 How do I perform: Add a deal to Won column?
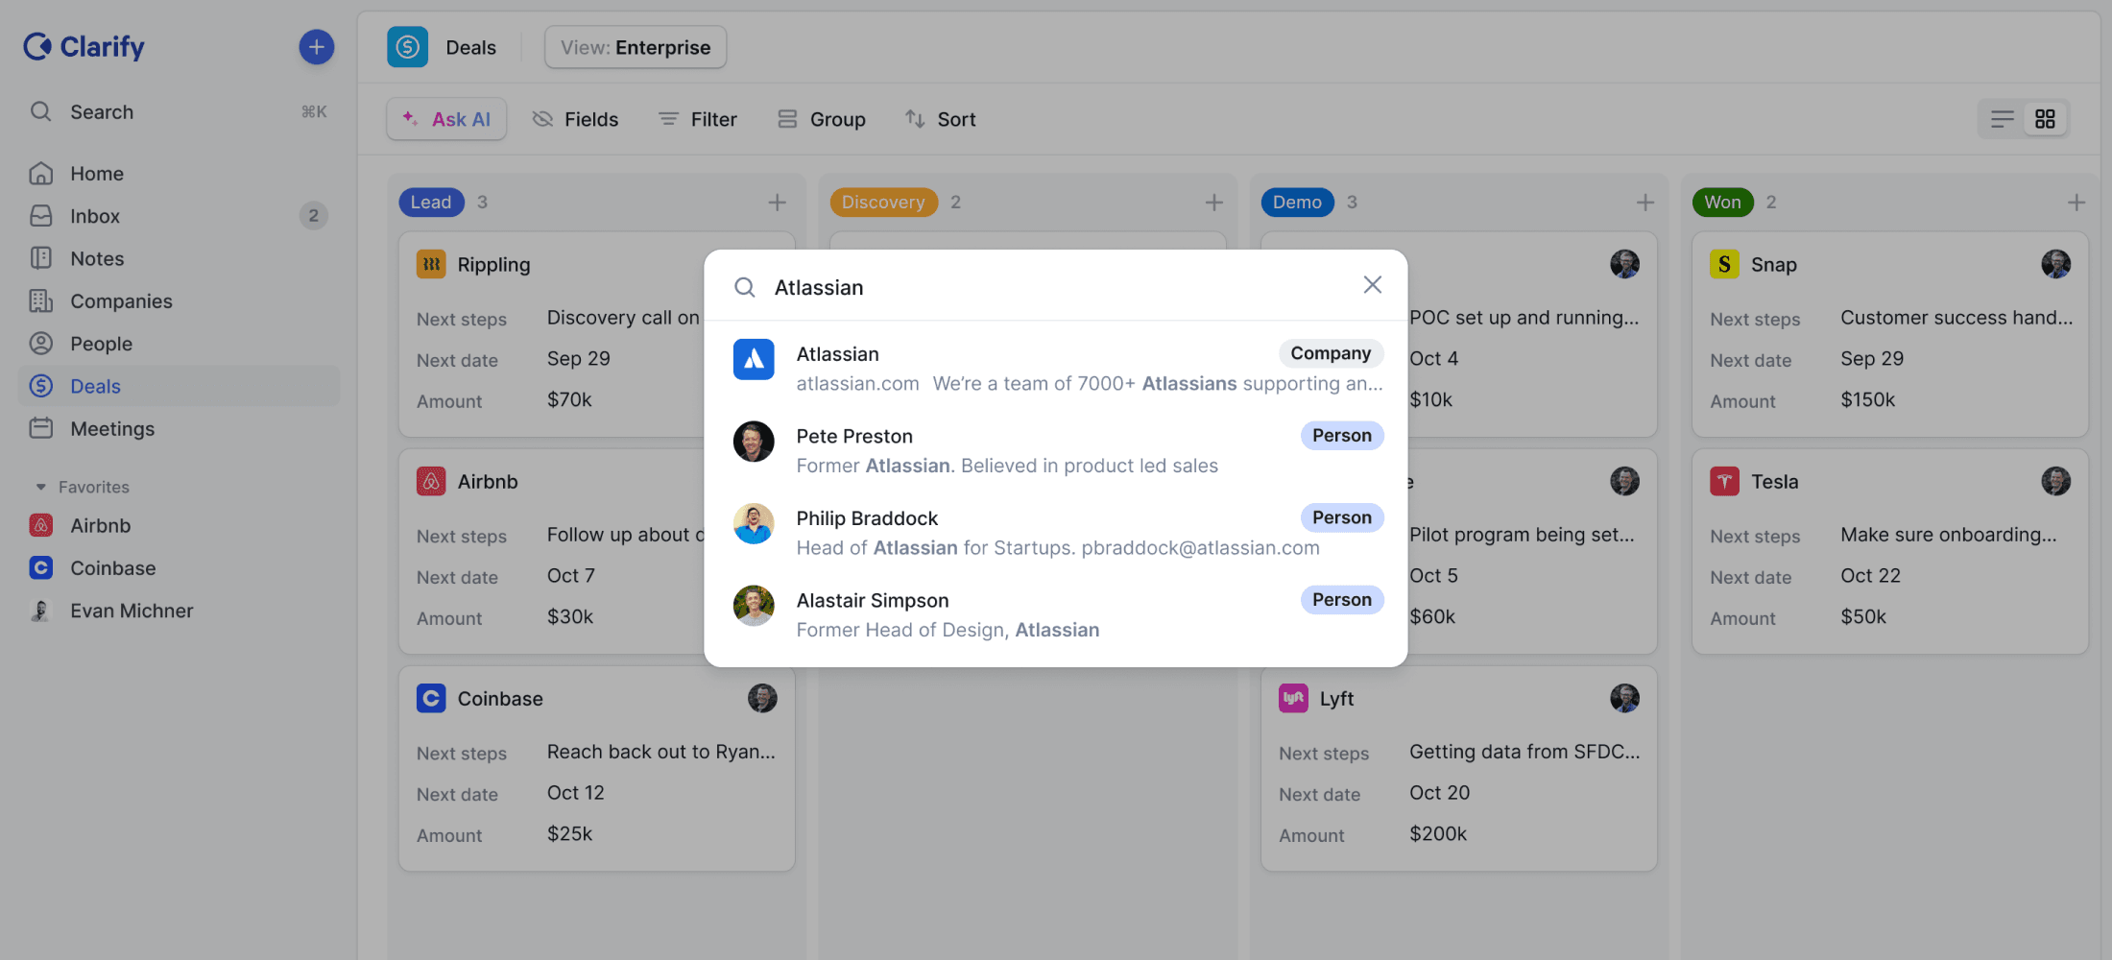click(2076, 203)
